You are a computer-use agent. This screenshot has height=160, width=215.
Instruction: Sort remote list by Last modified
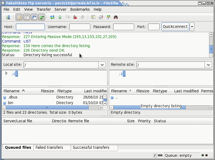186,91
